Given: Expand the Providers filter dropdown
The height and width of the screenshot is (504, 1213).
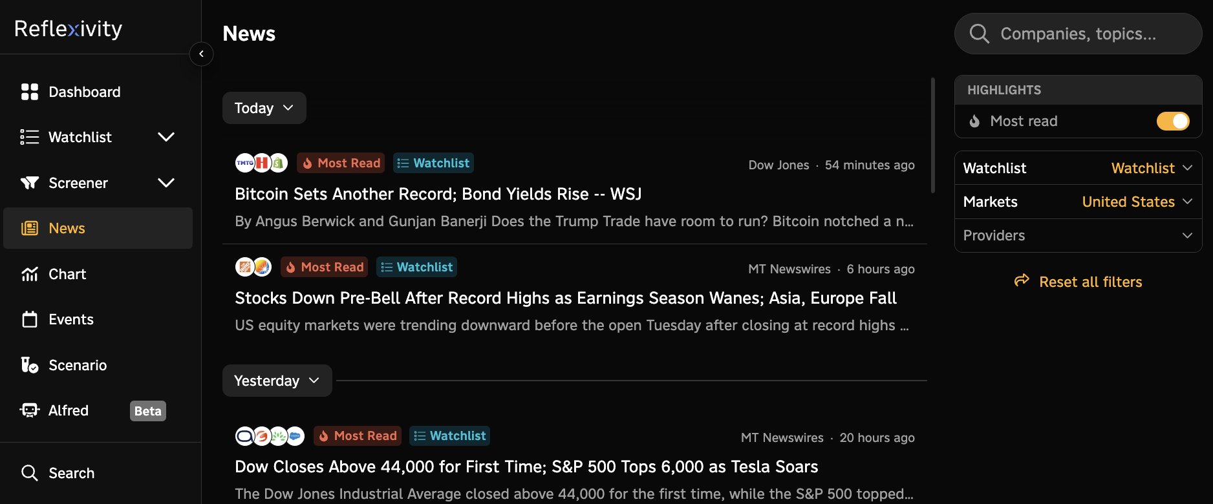Looking at the screenshot, I should pyautogui.click(x=1078, y=235).
